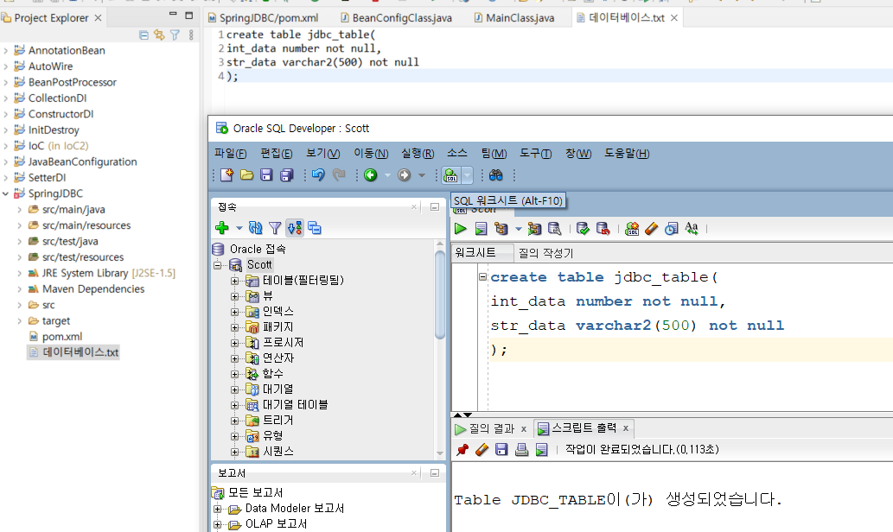Open the 도구(T) menu

point(535,153)
